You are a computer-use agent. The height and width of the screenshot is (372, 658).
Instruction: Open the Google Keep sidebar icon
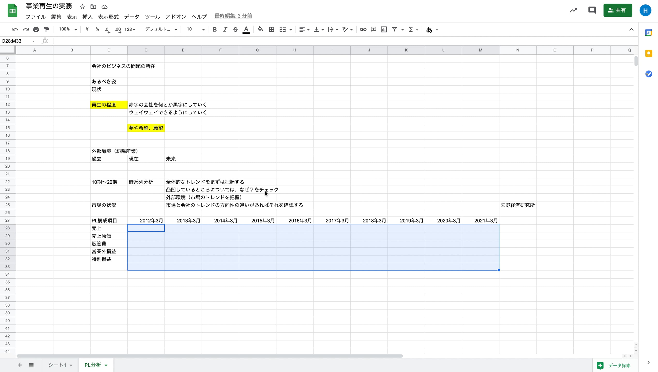coord(649,53)
